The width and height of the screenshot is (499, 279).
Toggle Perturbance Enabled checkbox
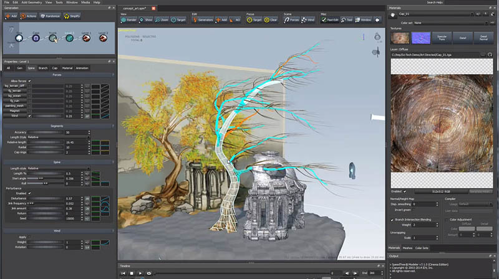pyautogui.click(x=29, y=193)
